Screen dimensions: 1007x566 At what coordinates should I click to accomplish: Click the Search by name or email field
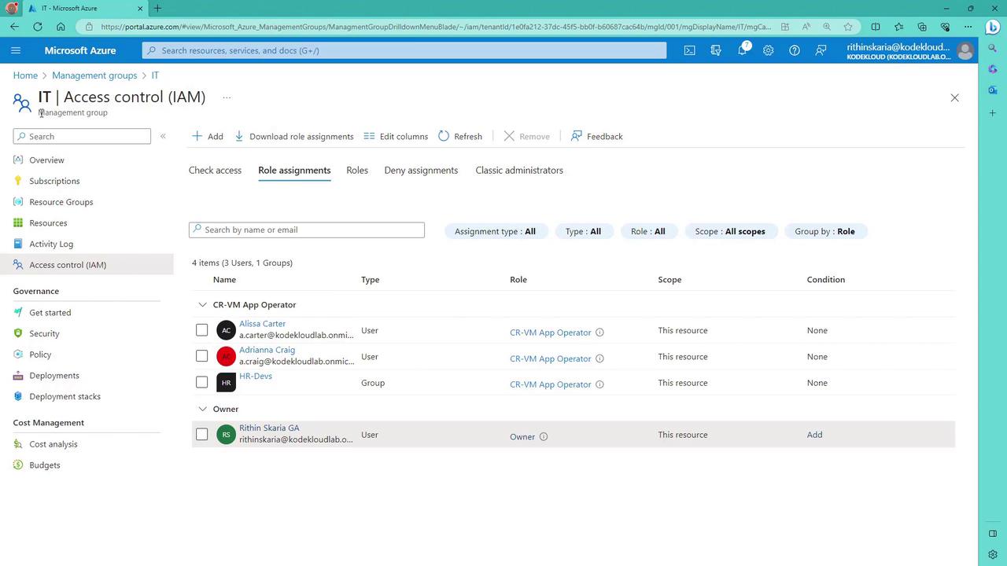click(307, 230)
